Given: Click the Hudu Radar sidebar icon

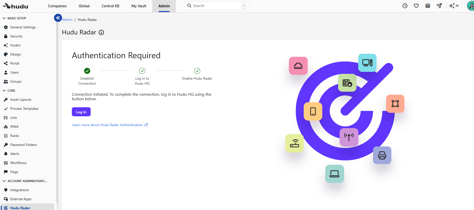Looking at the screenshot, I should [6, 208].
